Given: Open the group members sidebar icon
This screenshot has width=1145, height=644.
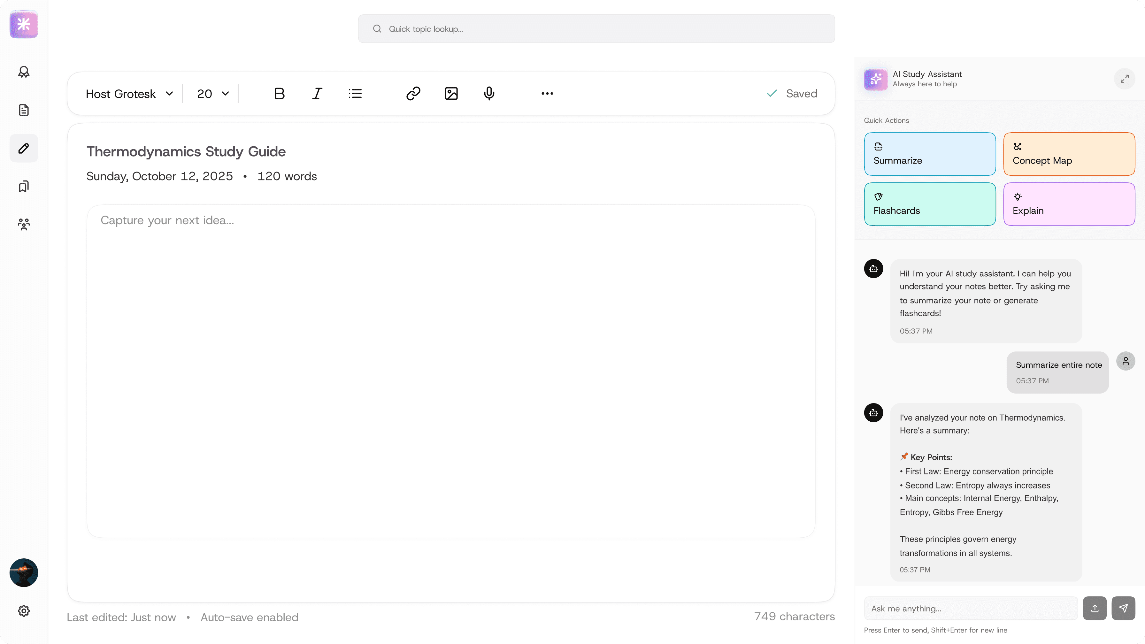Looking at the screenshot, I should tap(24, 224).
